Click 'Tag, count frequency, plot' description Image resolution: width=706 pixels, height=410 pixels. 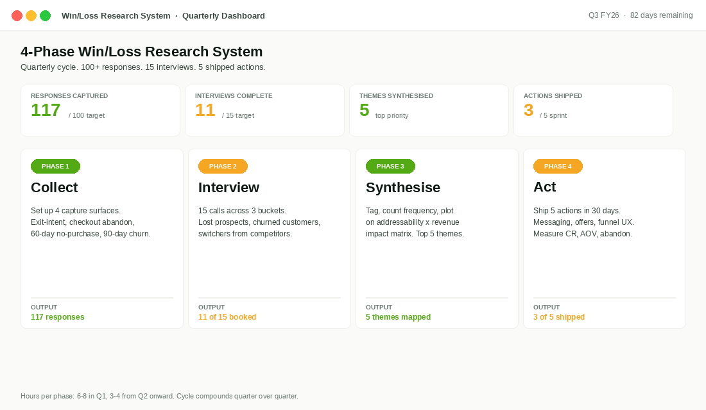click(x=409, y=211)
